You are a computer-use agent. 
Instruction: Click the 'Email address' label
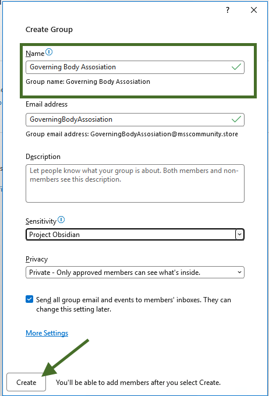[x=47, y=104]
